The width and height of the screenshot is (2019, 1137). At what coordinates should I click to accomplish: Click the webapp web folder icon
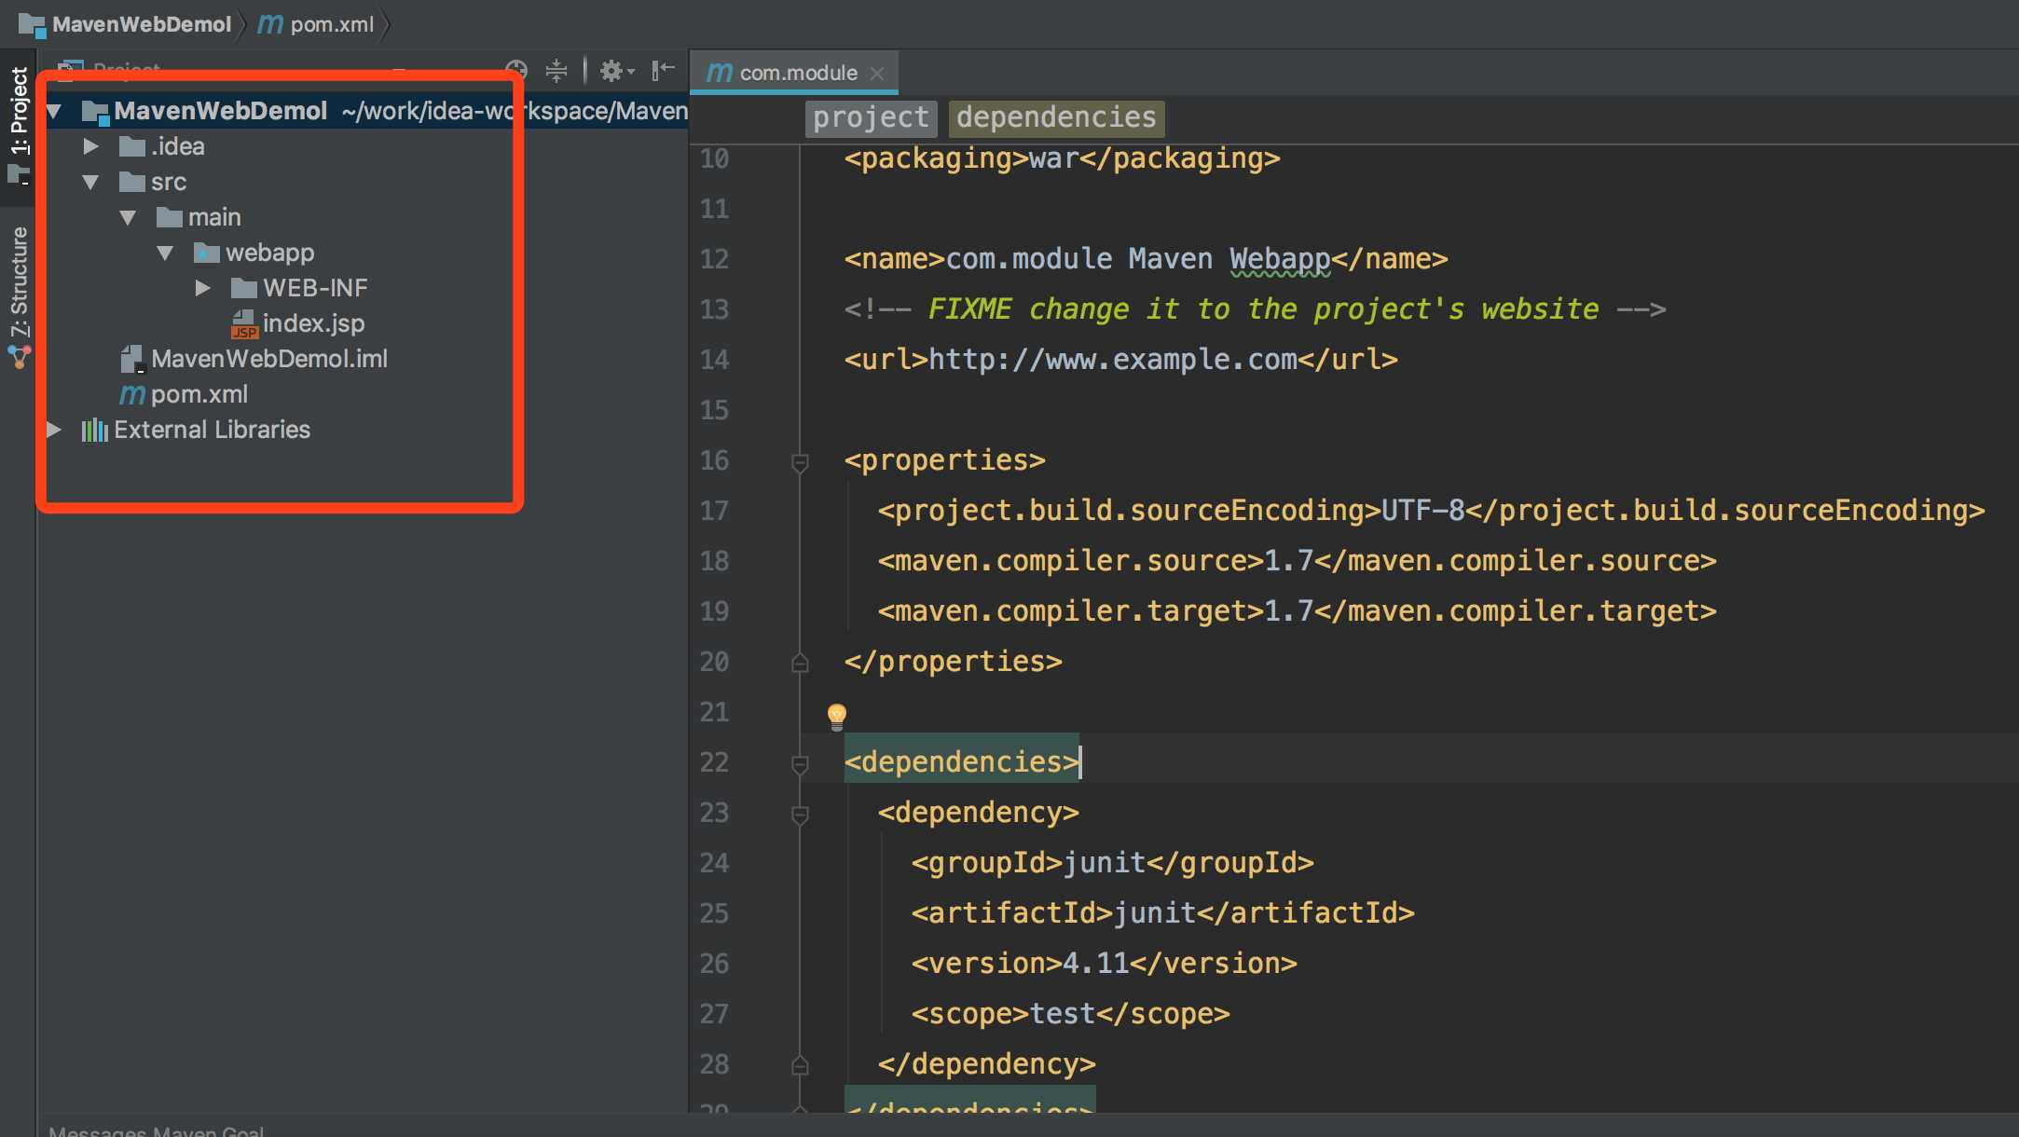(x=206, y=253)
